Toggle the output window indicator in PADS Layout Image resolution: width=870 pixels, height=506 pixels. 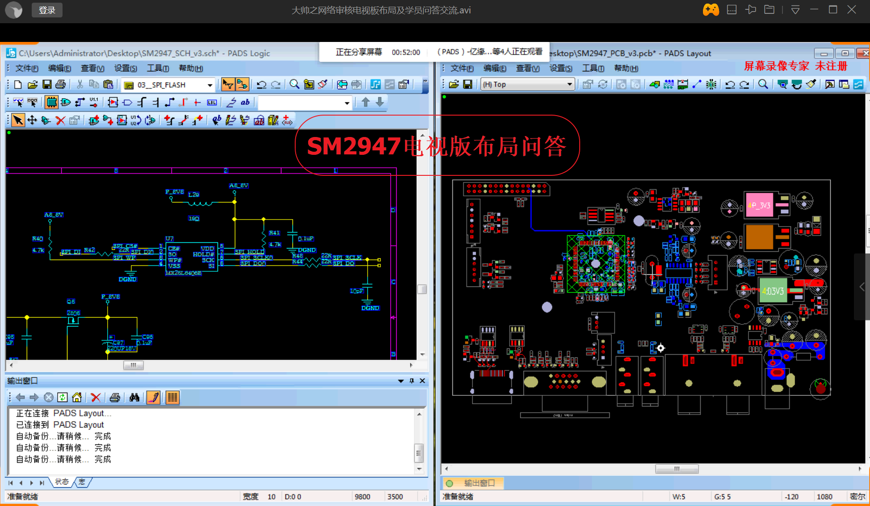click(450, 483)
